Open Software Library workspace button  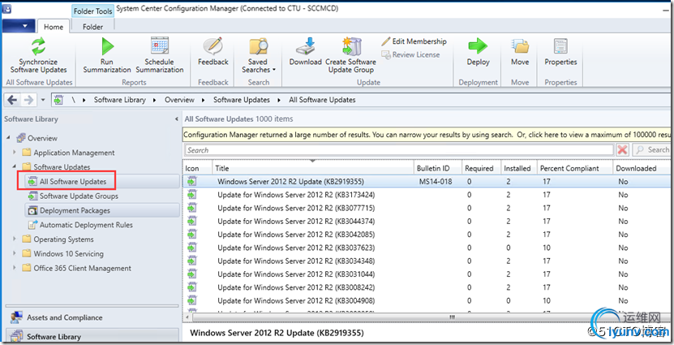click(92, 335)
